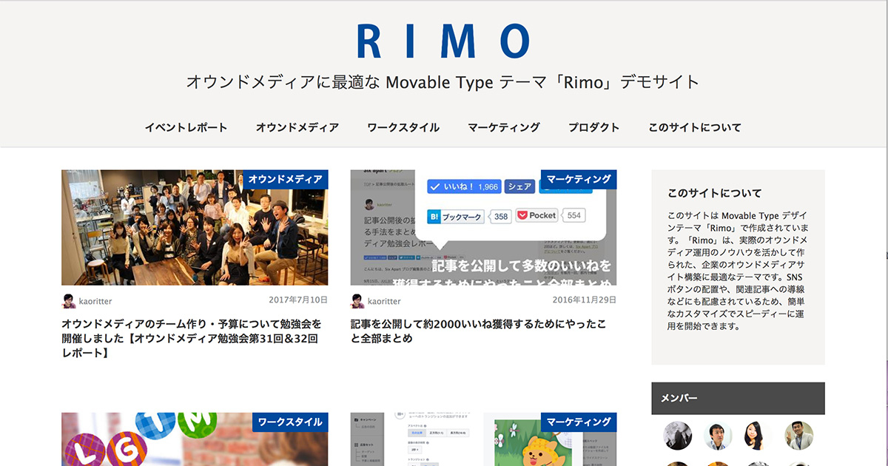Click the メンバー sidebar heading

click(x=738, y=398)
